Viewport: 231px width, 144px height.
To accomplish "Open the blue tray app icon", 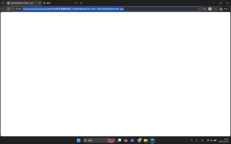I will point(202,140).
